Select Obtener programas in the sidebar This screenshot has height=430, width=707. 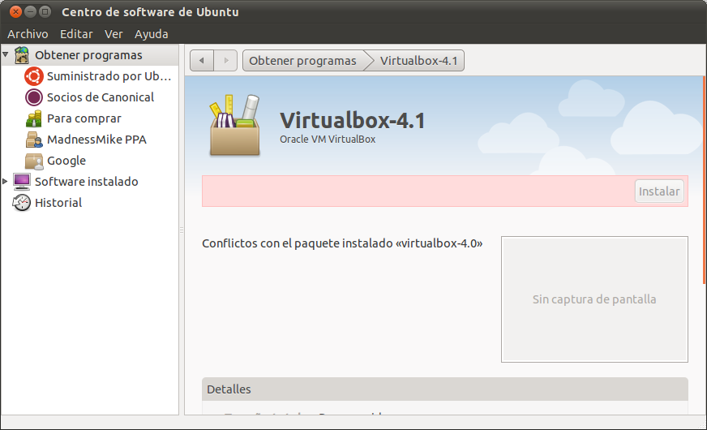point(89,55)
